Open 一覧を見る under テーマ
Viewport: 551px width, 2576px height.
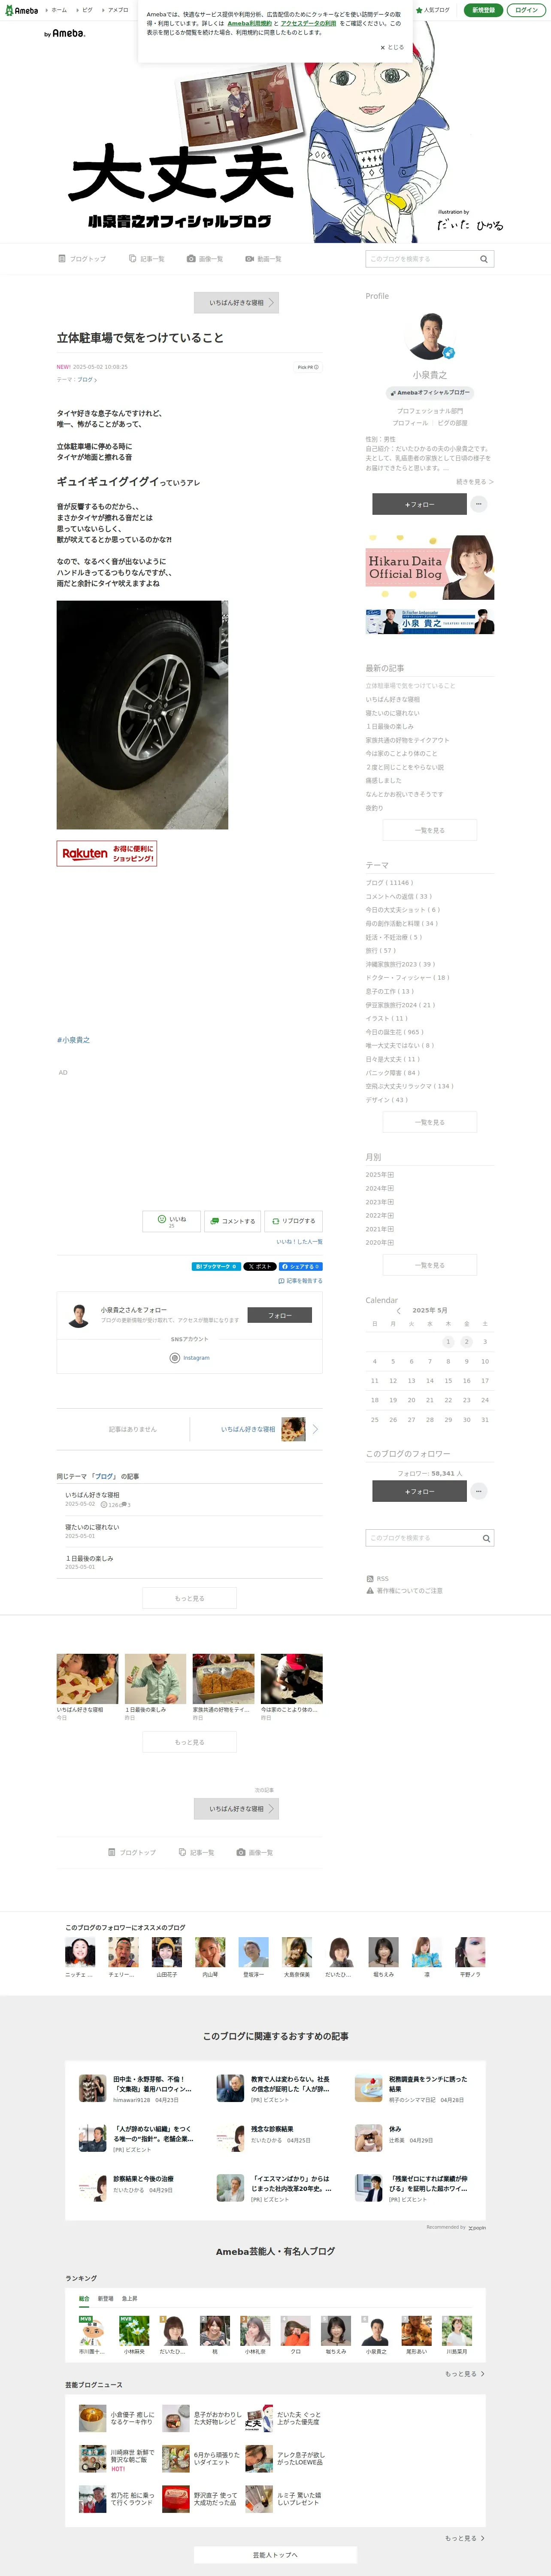(429, 1122)
